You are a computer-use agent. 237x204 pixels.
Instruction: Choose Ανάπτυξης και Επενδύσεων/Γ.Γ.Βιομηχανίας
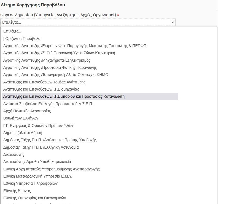pyautogui.click(x=41, y=89)
